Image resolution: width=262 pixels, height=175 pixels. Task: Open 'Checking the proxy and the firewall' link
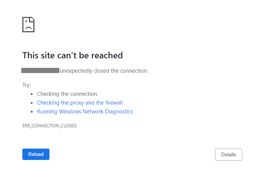(x=80, y=103)
